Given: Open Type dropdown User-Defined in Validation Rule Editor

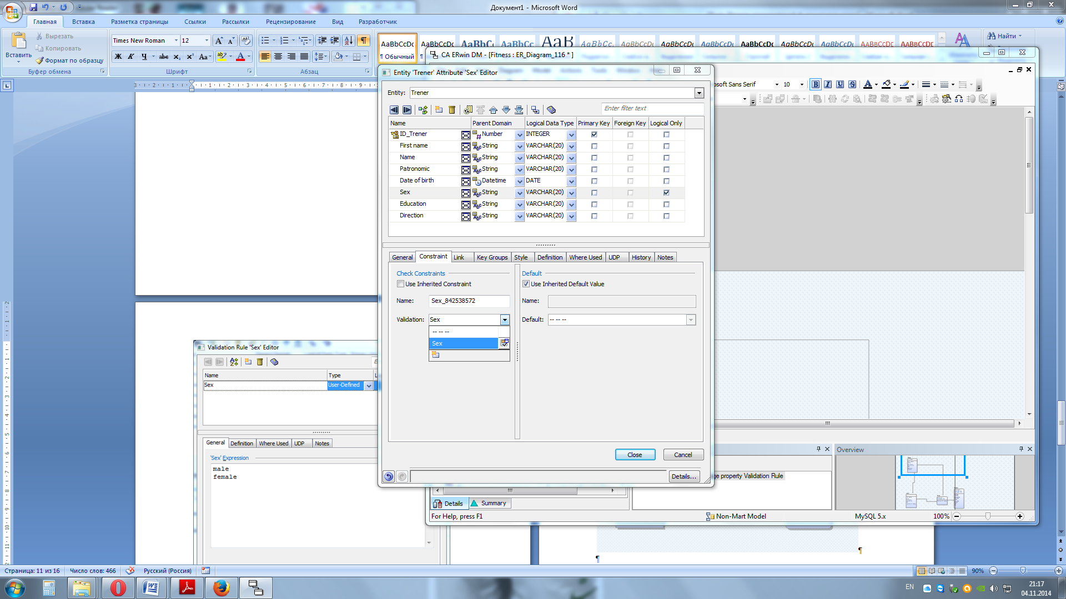Looking at the screenshot, I should tap(369, 385).
